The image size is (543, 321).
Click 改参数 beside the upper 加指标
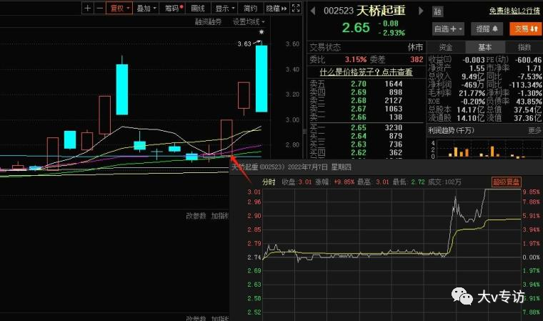196,216
